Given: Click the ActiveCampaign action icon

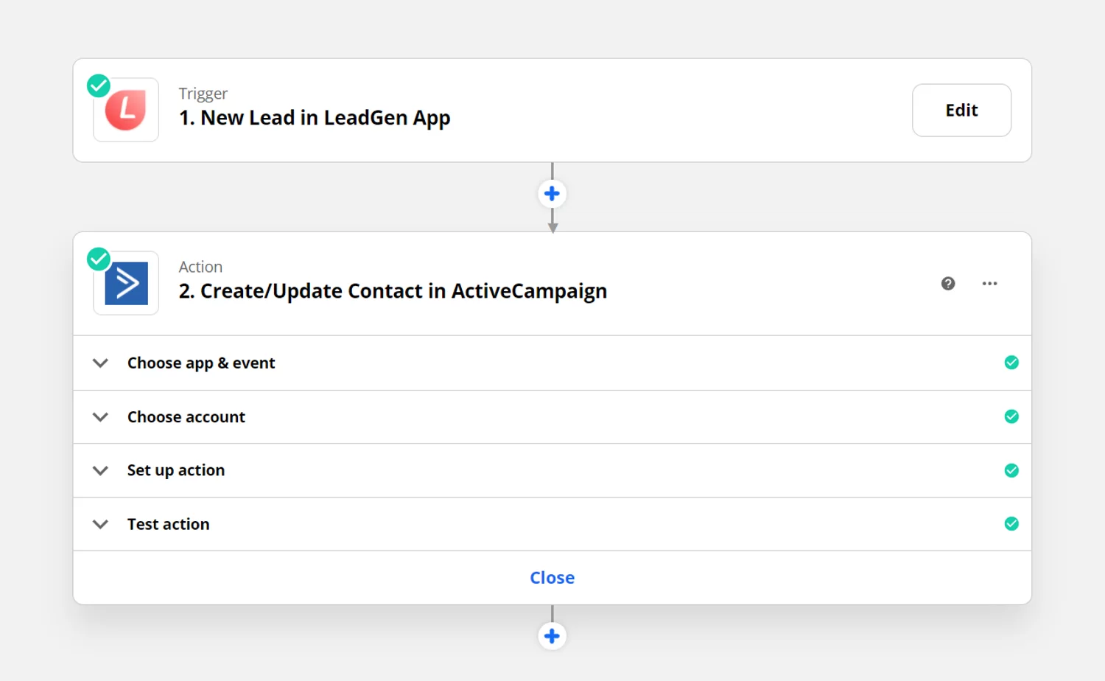Looking at the screenshot, I should pos(126,284).
